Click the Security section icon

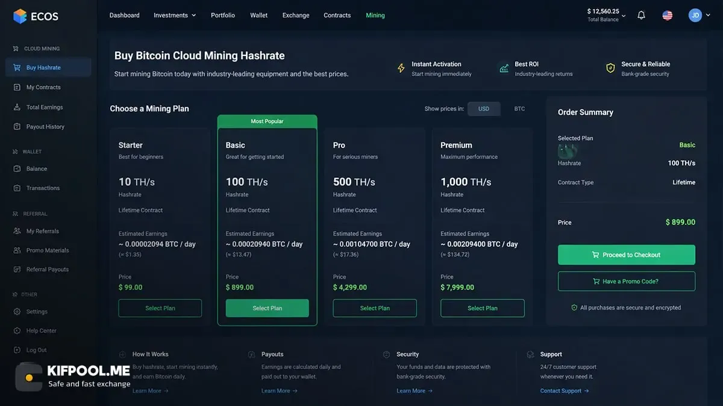point(386,354)
